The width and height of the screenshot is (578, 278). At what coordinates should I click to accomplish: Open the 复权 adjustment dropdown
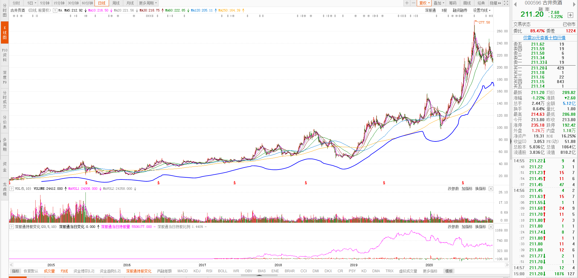click(424, 3)
